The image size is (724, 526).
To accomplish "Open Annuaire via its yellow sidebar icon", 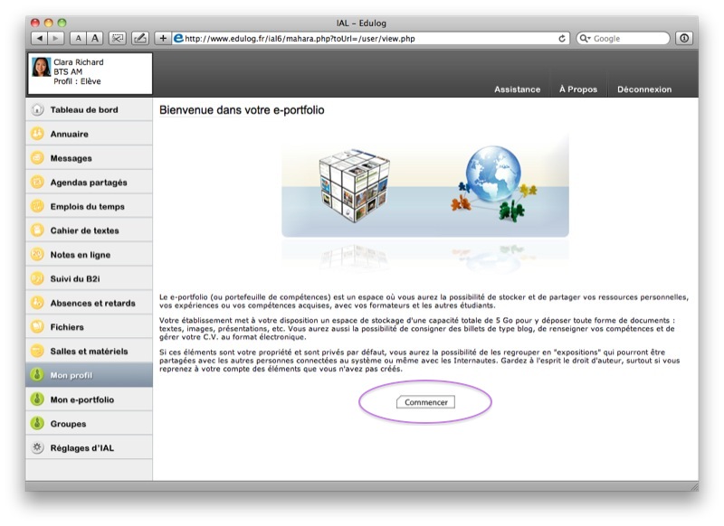I will point(37,134).
